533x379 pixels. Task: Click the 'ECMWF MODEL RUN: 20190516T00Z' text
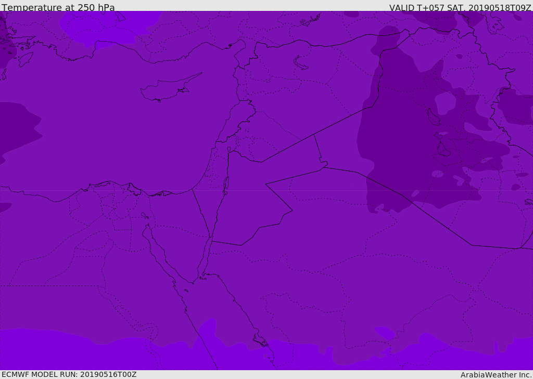(69, 375)
